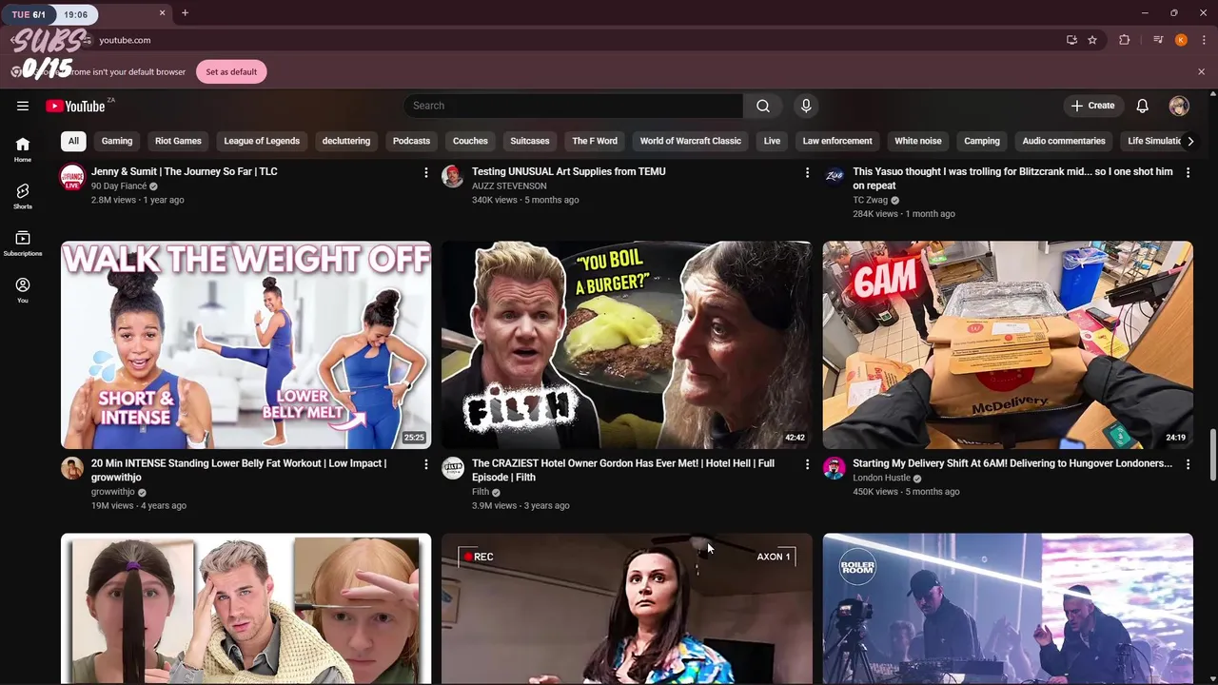
Task: Filter by Suitcases chip
Action: (530, 141)
